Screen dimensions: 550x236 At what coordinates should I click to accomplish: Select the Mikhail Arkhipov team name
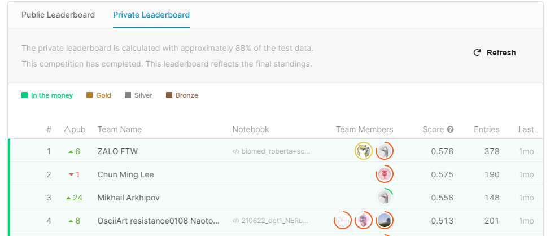[129, 198]
